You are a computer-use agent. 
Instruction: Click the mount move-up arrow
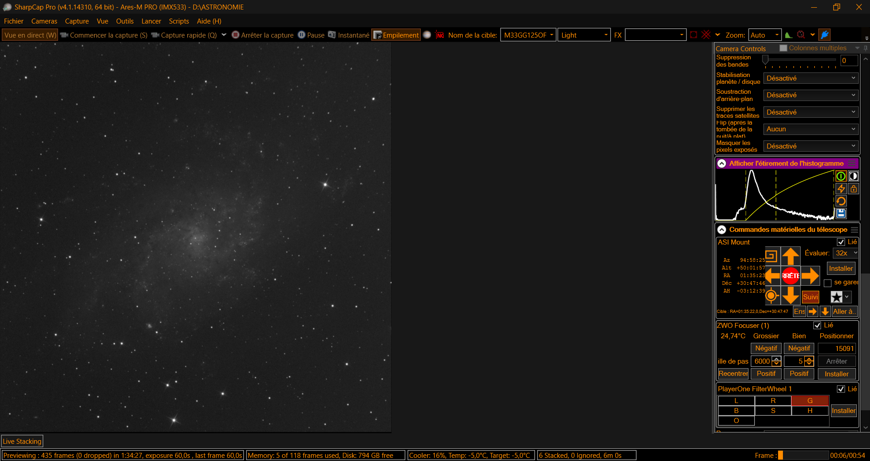tap(791, 256)
